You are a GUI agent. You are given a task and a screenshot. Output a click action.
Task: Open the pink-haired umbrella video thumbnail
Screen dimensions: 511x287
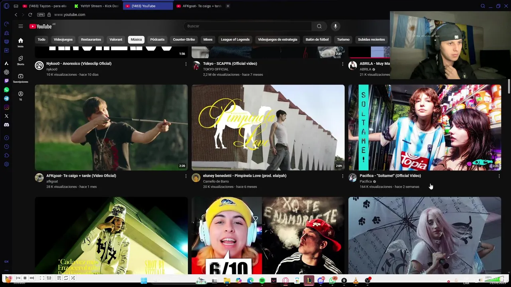(424, 236)
